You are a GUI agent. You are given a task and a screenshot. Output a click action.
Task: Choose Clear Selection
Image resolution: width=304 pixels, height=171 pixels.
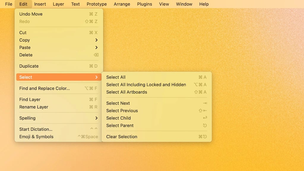click(156, 137)
